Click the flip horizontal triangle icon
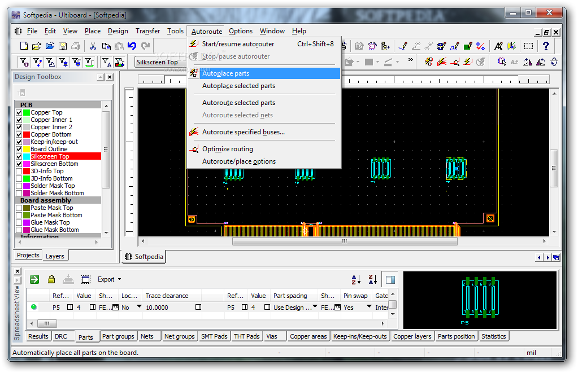578x373 pixels. pos(528,62)
